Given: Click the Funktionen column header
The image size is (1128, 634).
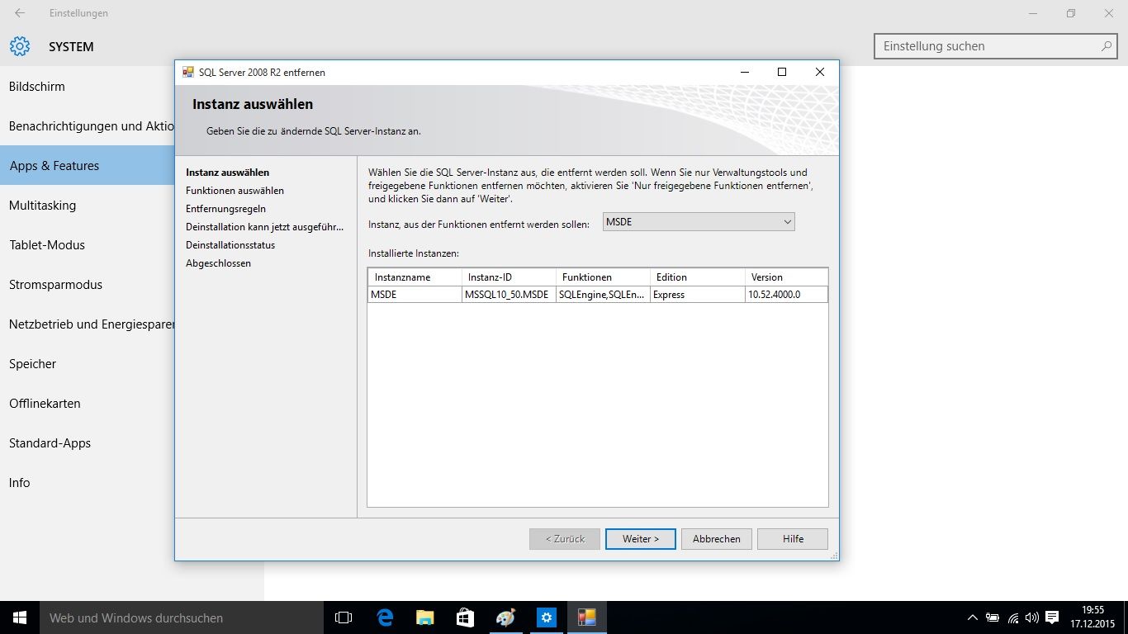Looking at the screenshot, I should [603, 277].
